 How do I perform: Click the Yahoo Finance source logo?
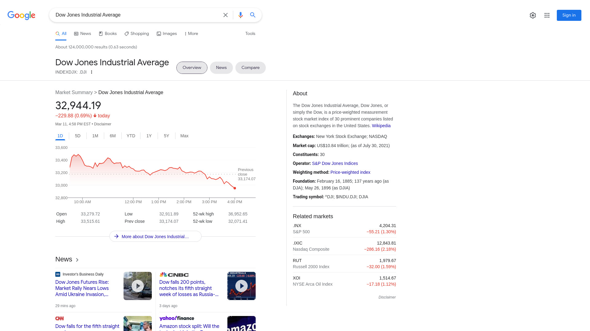coord(177,318)
